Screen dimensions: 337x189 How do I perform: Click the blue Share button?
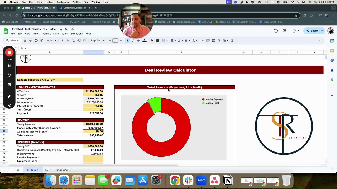(312, 31)
